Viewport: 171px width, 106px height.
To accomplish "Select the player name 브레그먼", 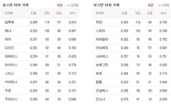I will (x=102, y=65).
